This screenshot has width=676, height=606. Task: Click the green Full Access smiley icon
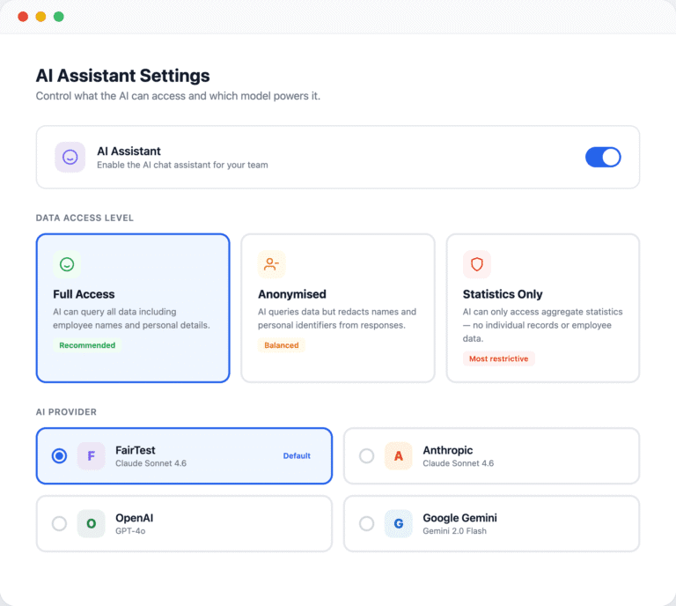click(x=67, y=264)
